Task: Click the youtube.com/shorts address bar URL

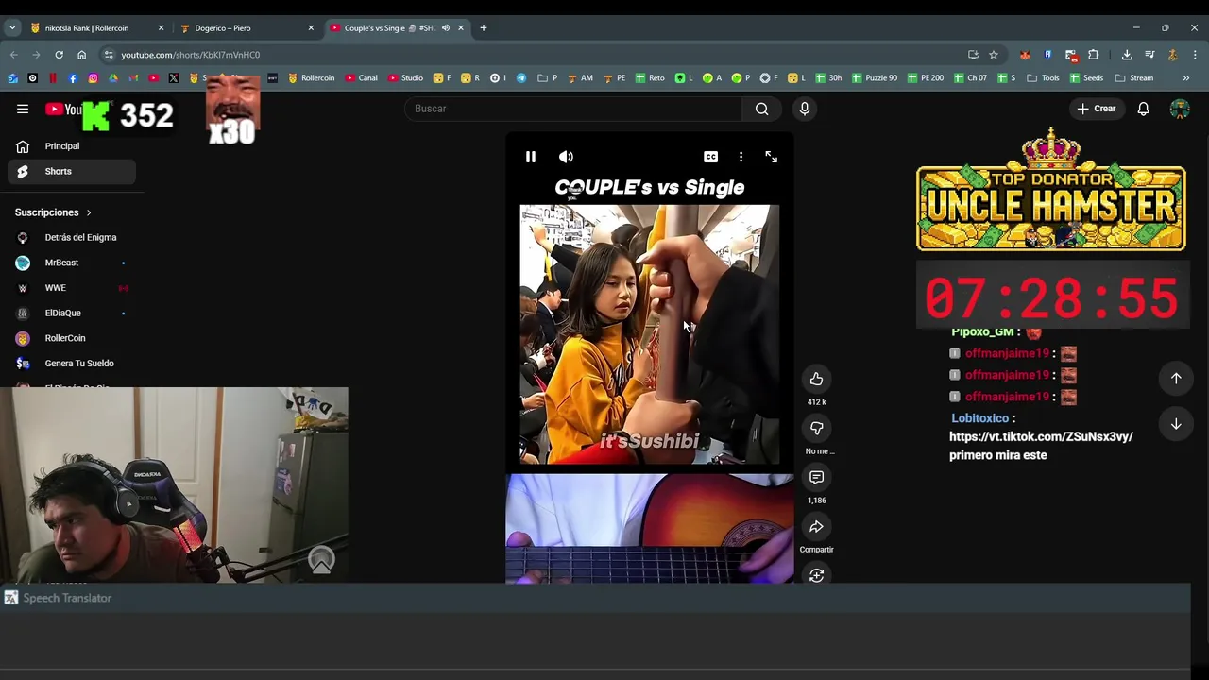Action: coord(191,55)
